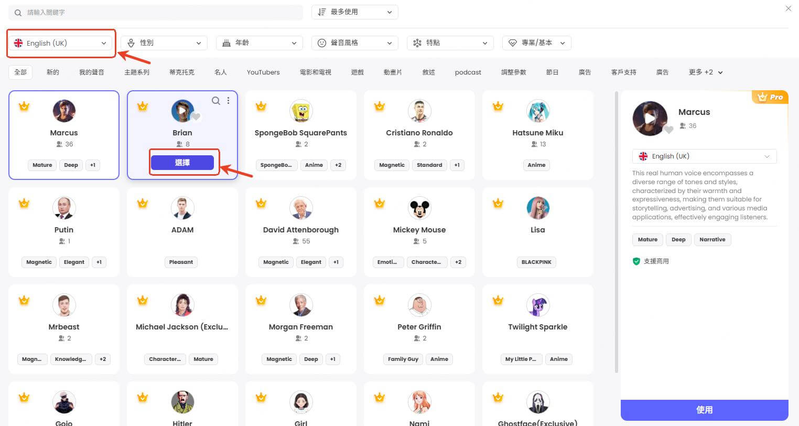Click the Narrative tag in detail panel
799x426 pixels.
pos(712,239)
